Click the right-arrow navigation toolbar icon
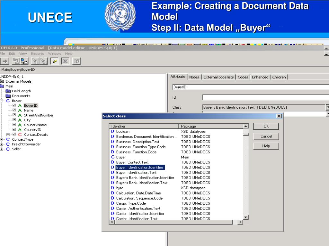Viewport: 329px width, 246px height. point(5,61)
